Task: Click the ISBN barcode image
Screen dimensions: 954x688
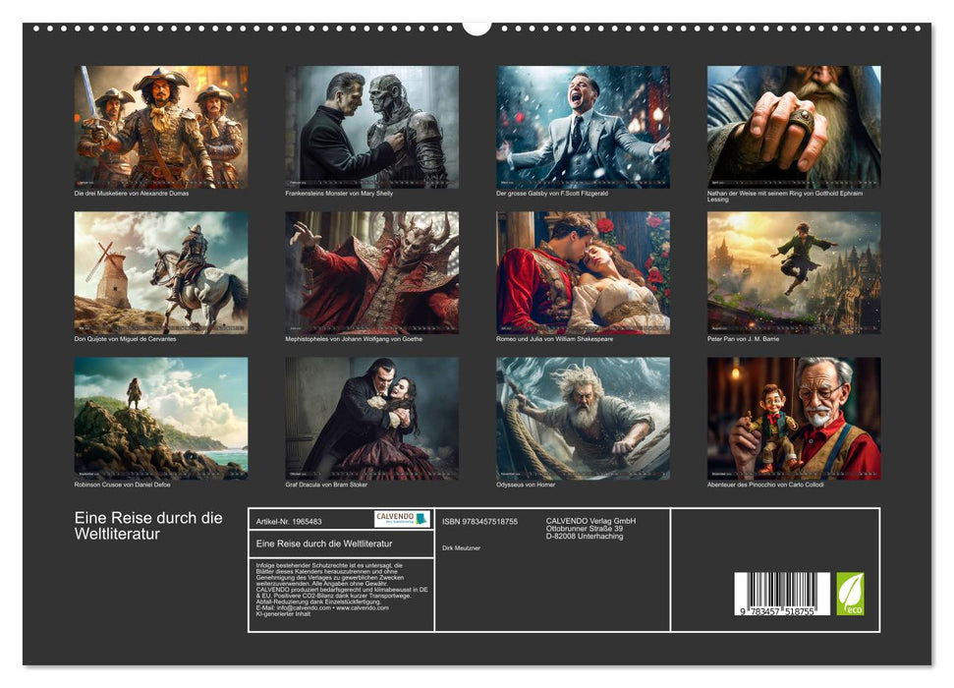Action: pyautogui.click(x=781, y=596)
